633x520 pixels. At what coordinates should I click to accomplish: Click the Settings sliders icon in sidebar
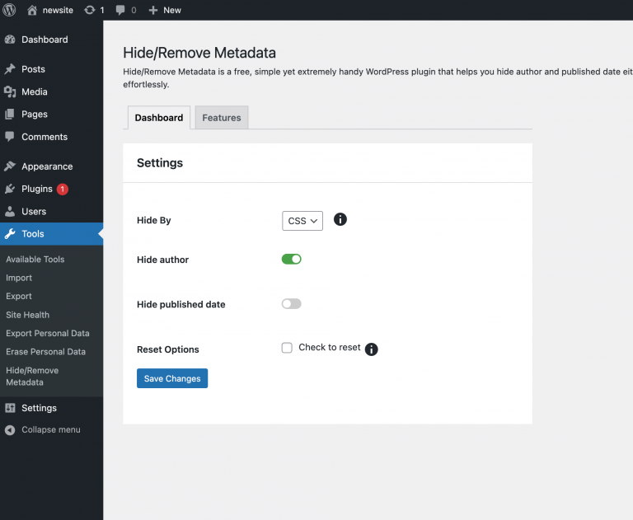coord(10,408)
